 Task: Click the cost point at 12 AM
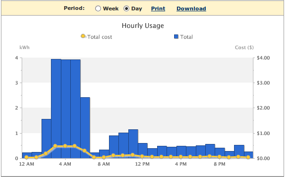point(26,157)
